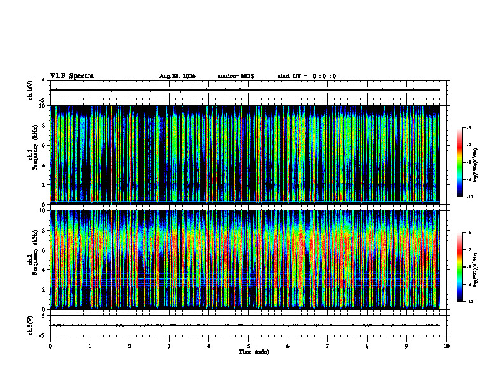The height and width of the screenshot is (388, 503).
Task: Select the ch.1 spectrogram color bar
Action: [459, 162]
